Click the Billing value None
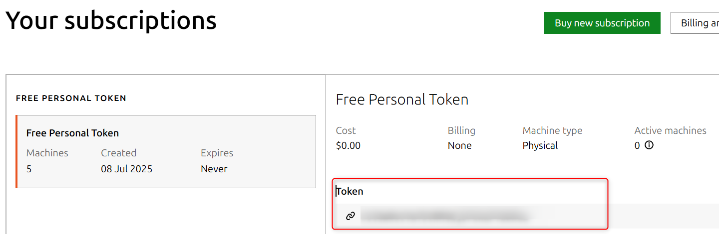The width and height of the screenshot is (719, 234). (459, 145)
